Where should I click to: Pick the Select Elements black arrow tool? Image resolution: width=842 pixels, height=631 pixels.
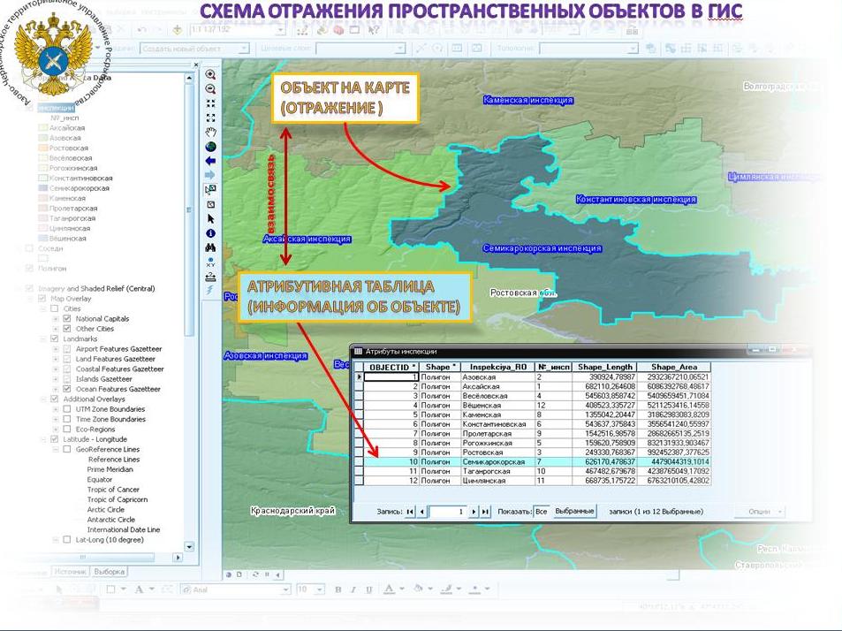pos(210,219)
